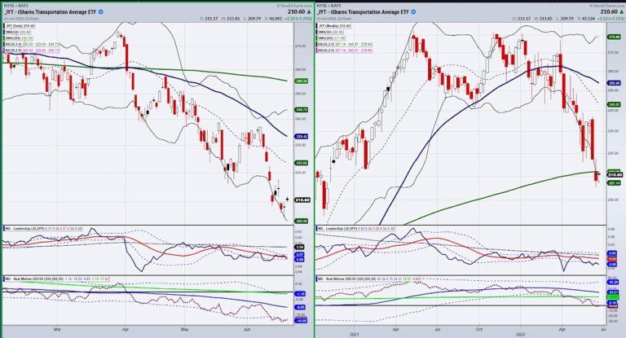
Task: Click the 24.21 tag in weekly Real Motion panel
Action: pos(613,292)
